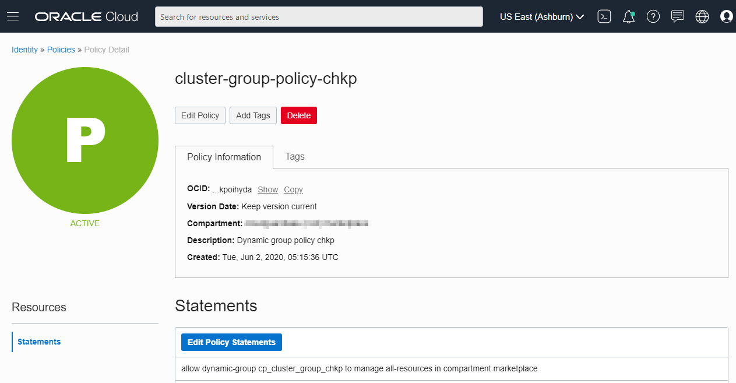The image size is (736, 383).
Task: Open the user profile avatar menu
Action: (x=726, y=17)
